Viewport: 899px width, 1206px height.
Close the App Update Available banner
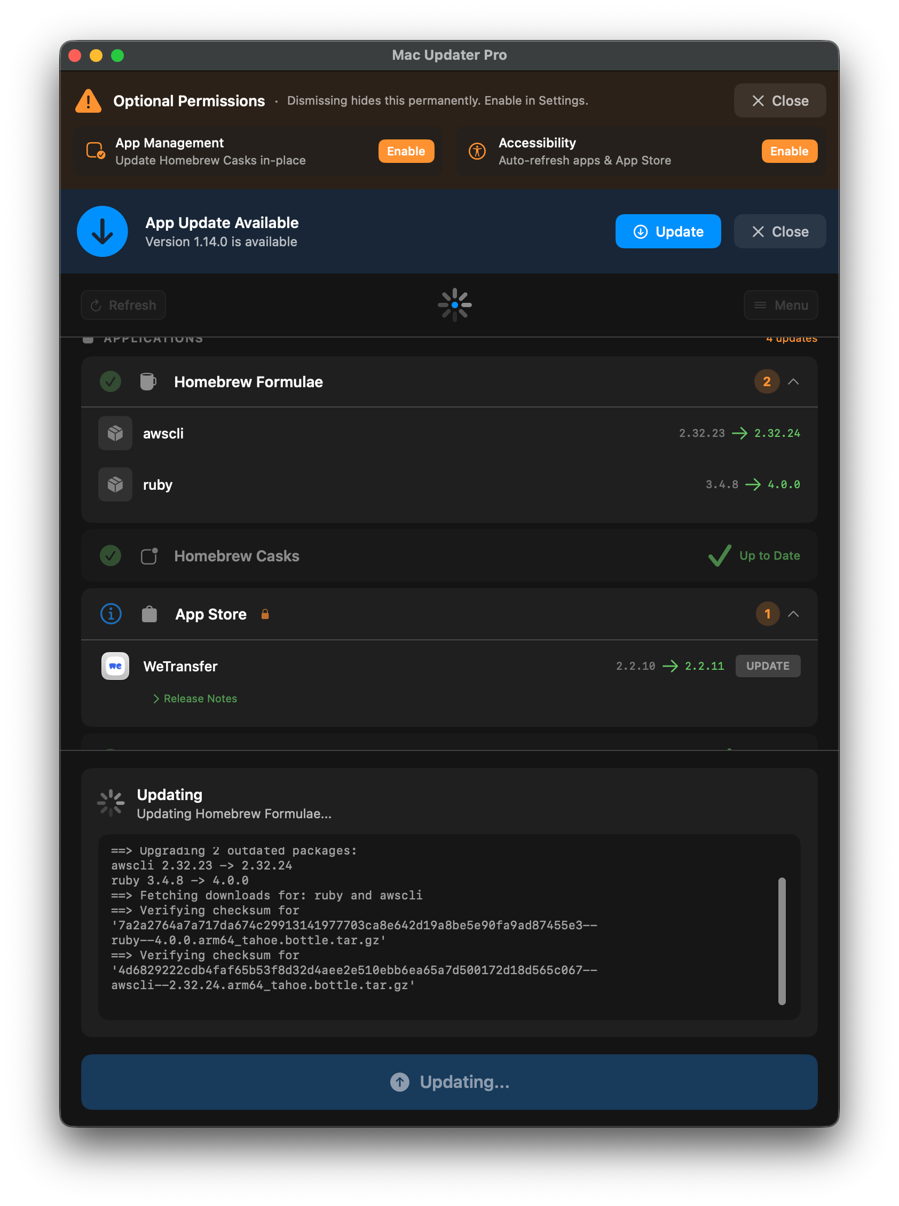780,231
